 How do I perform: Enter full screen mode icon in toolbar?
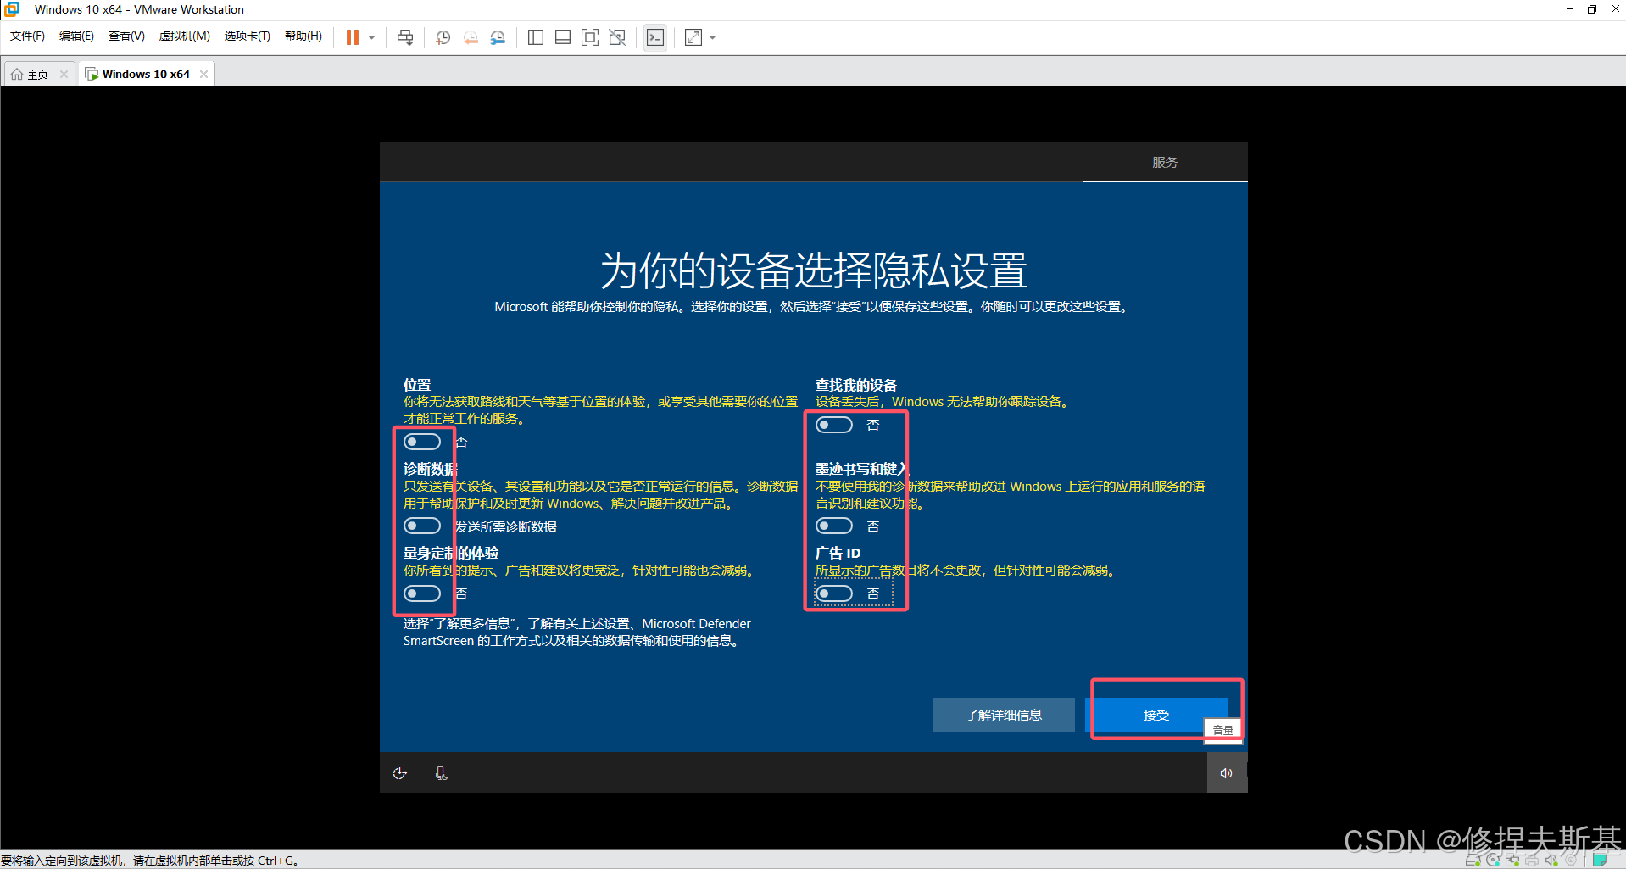[x=590, y=37]
